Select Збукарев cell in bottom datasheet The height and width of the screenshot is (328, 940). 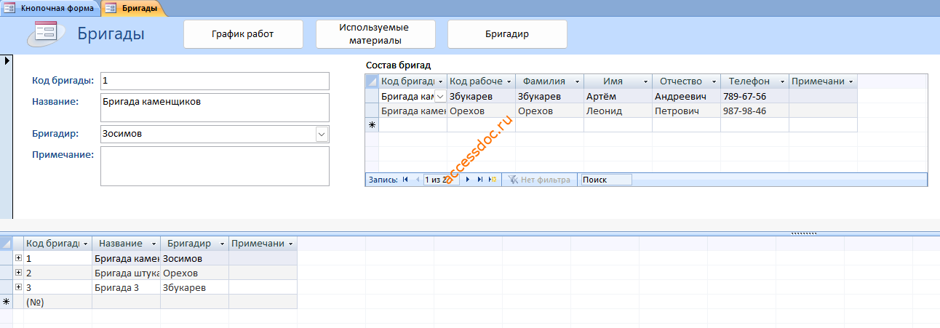tap(194, 287)
